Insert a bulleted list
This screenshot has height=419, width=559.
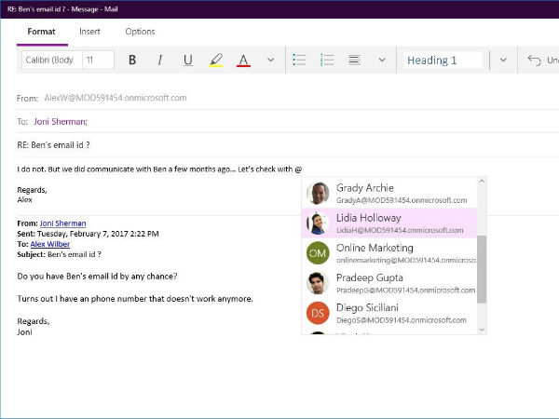(x=299, y=61)
